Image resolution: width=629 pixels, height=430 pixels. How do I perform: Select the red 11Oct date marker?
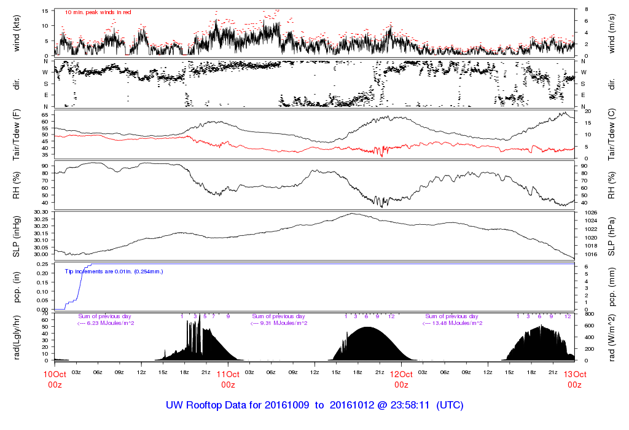pos(228,374)
